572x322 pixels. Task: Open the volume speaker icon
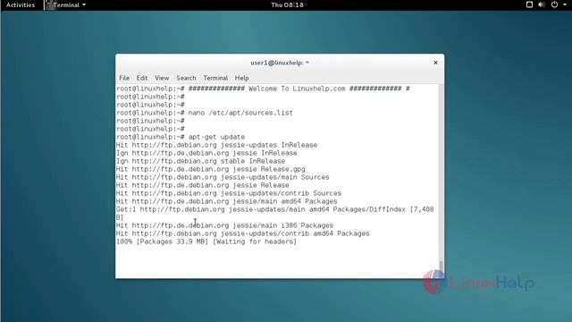pyautogui.click(x=542, y=4)
